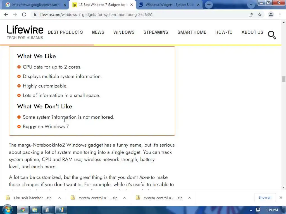
Task: Expand options for last system-control-a1 zip
Action: [190, 198]
